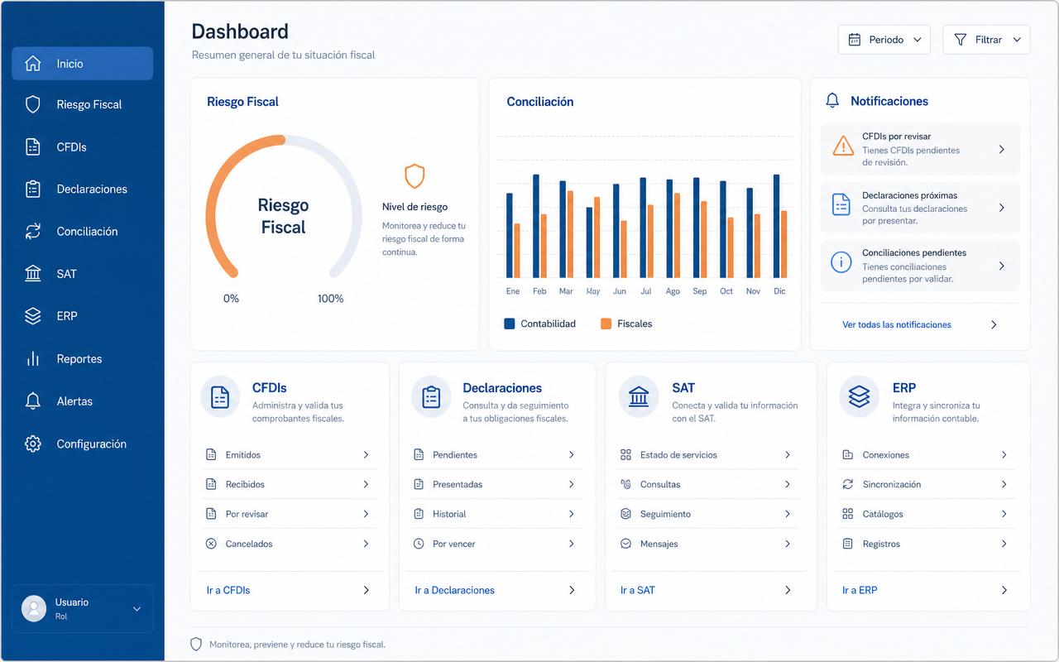The height and width of the screenshot is (662, 1059).
Task: Click the round document icon on CFDIs card
Action: [x=220, y=397]
